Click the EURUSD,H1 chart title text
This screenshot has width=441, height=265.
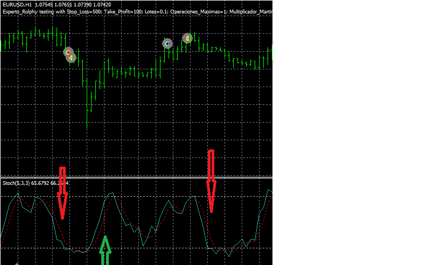pos(17,4)
